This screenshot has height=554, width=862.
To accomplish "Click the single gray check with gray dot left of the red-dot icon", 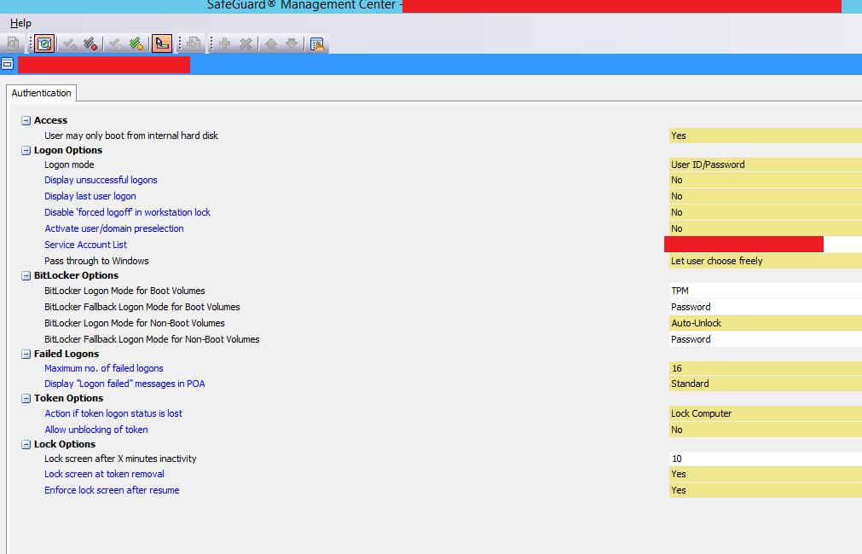I will [x=70, y=44].
